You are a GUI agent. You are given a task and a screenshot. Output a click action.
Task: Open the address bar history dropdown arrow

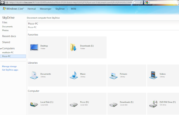[138, 3]
